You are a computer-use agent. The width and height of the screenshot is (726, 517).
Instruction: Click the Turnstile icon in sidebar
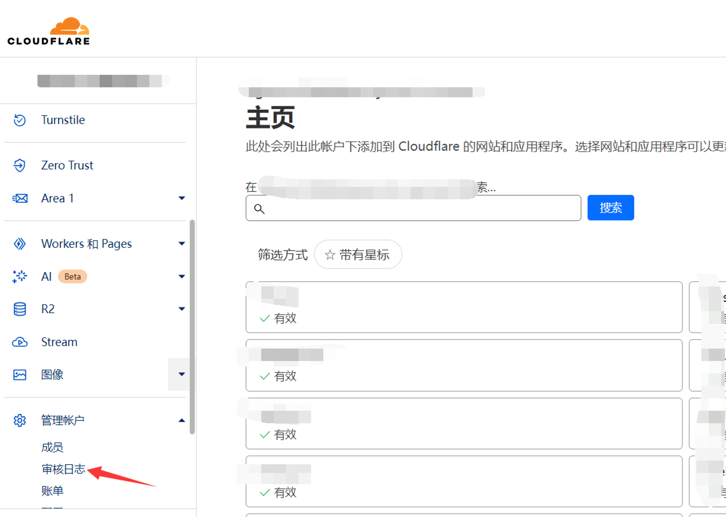20,120
